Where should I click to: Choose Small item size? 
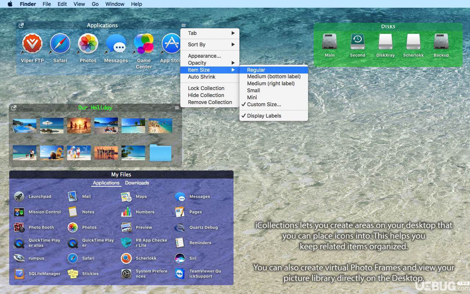274,90
